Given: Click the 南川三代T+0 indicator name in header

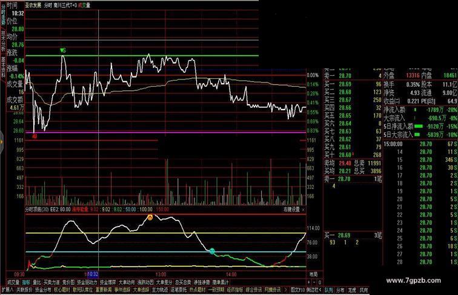Looking at the screenshot, I should pyautogui.click(x=64, y=5).
